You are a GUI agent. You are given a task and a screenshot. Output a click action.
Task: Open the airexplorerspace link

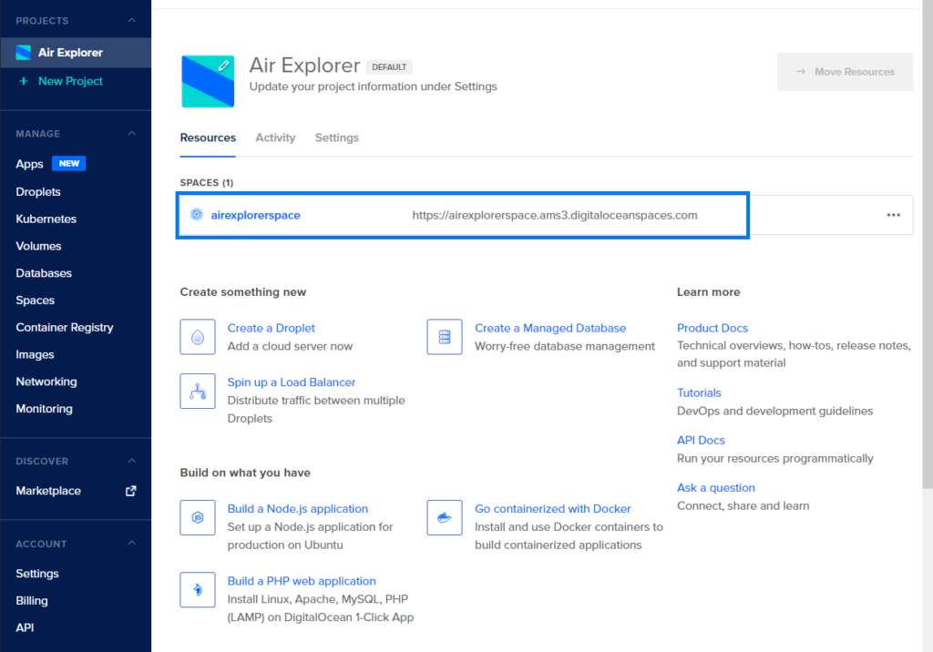click(255, 215)
